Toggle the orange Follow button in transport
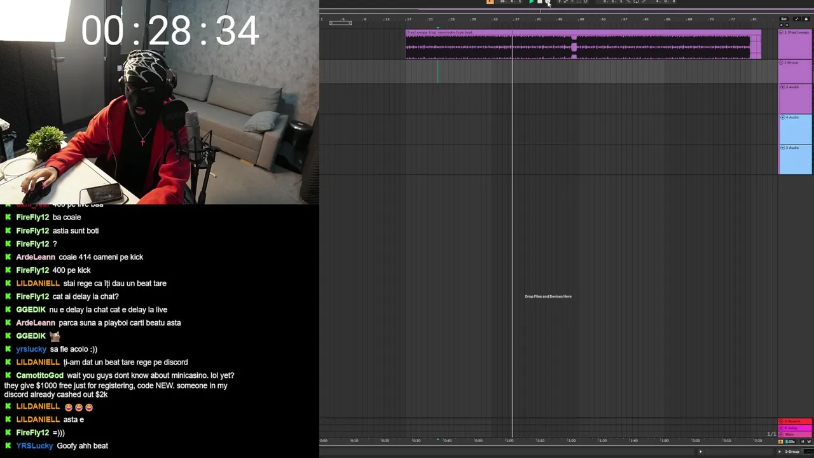The height and width of the screenshot is (458, 814). pyautogui.click(x=490, y=2)
